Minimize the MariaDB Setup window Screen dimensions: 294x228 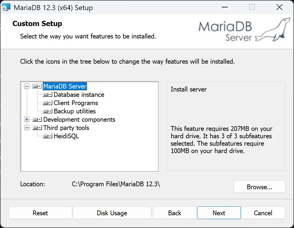coord(225,7)
